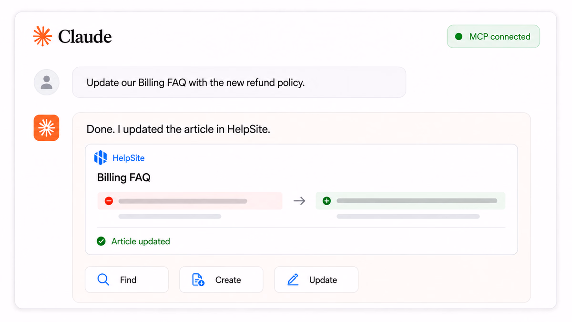Click the MCP connected status badge

pyautogui.click(x=493, y=36)
